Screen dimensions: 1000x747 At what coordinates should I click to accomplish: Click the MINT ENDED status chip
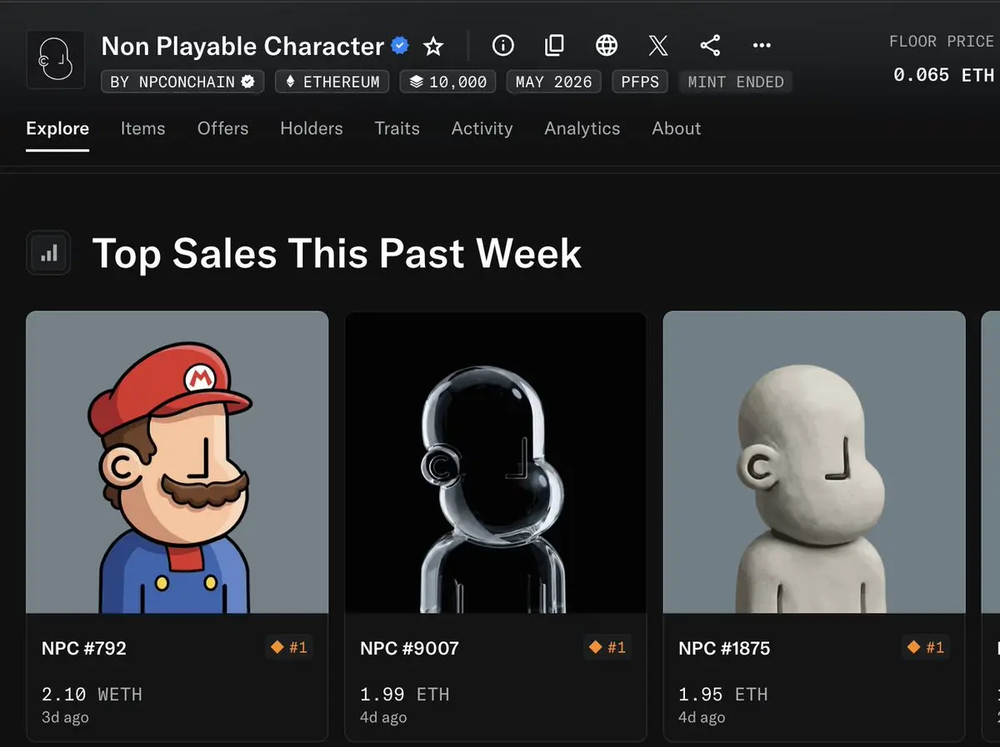coord(736,82)
